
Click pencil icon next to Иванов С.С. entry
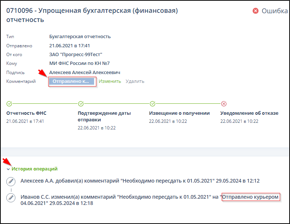(x=11, y=198)
